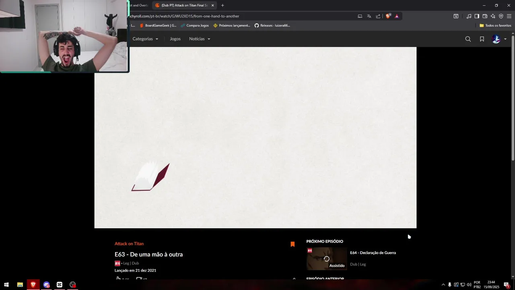Click the video player area

click(x=255, y=137)
